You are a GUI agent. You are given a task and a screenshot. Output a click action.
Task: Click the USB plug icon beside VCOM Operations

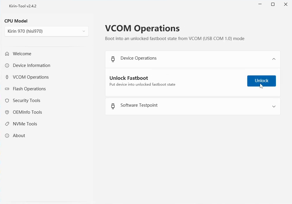[7, 77]
